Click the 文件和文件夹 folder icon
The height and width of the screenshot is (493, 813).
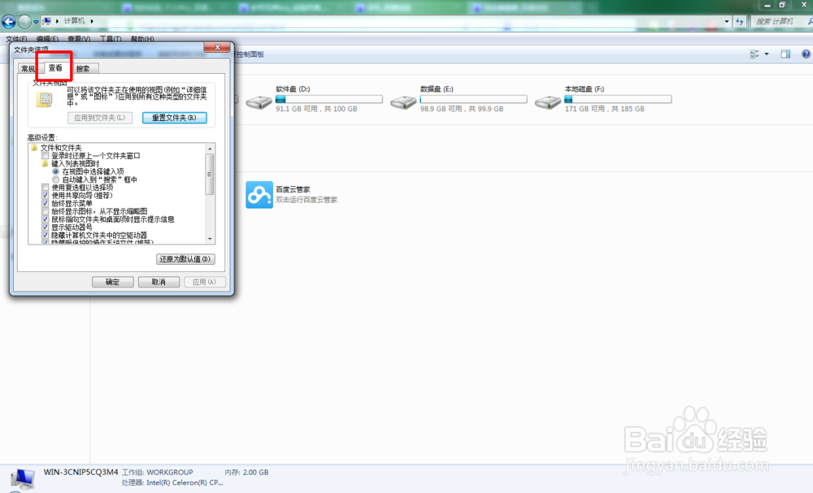(x=34, y=148)
